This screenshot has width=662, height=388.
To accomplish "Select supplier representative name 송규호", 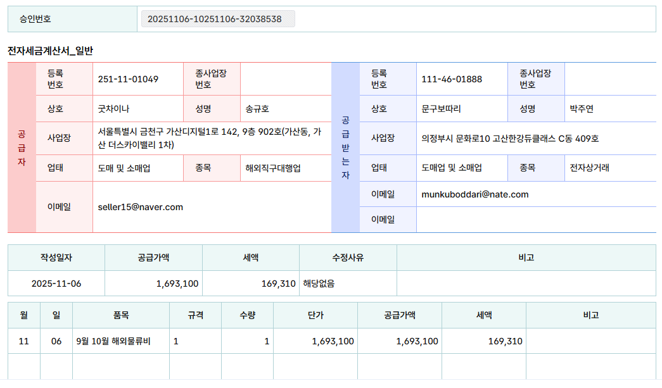I will coord(257,109).
